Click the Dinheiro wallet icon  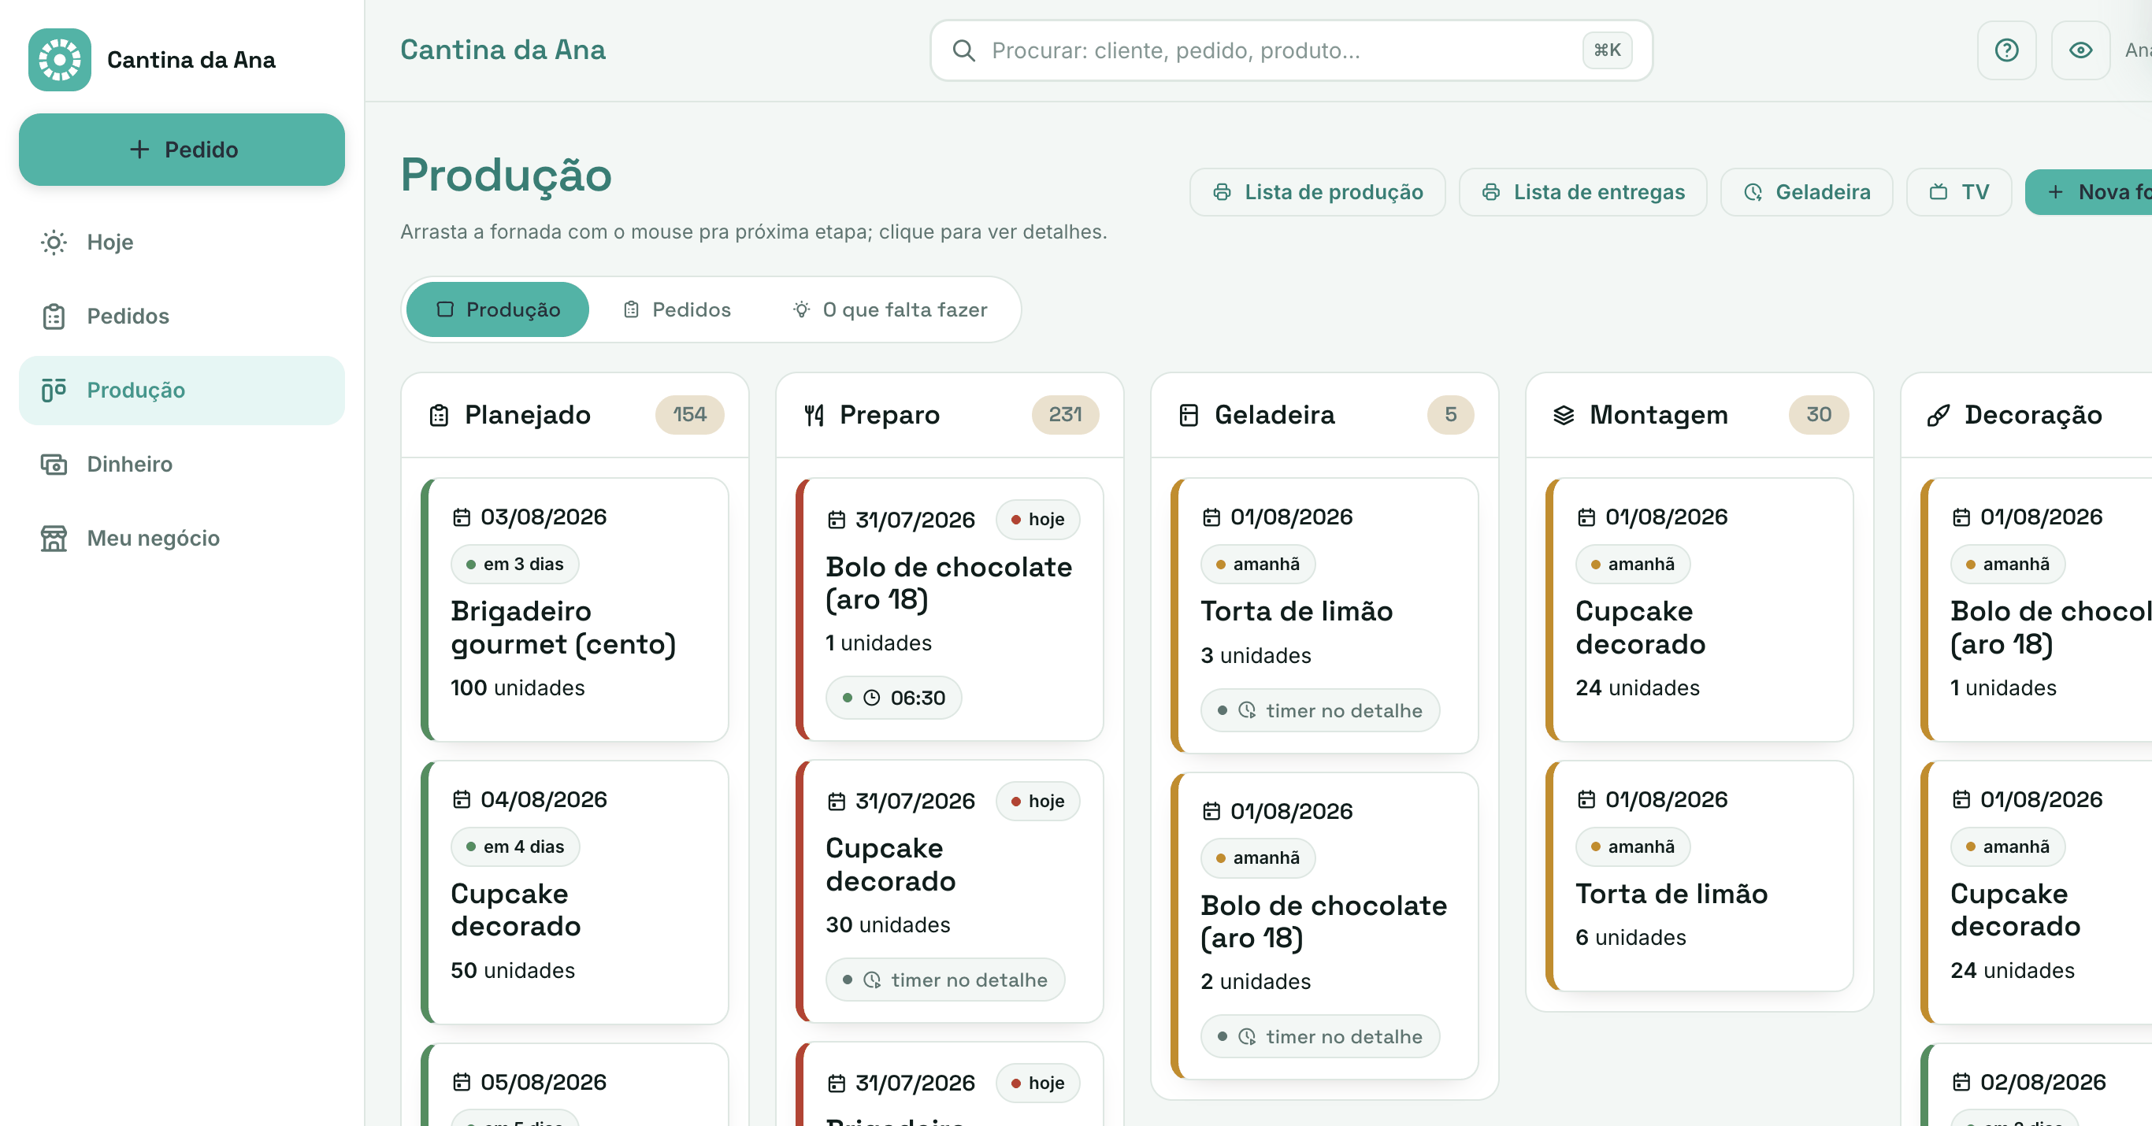pos(54,465)
